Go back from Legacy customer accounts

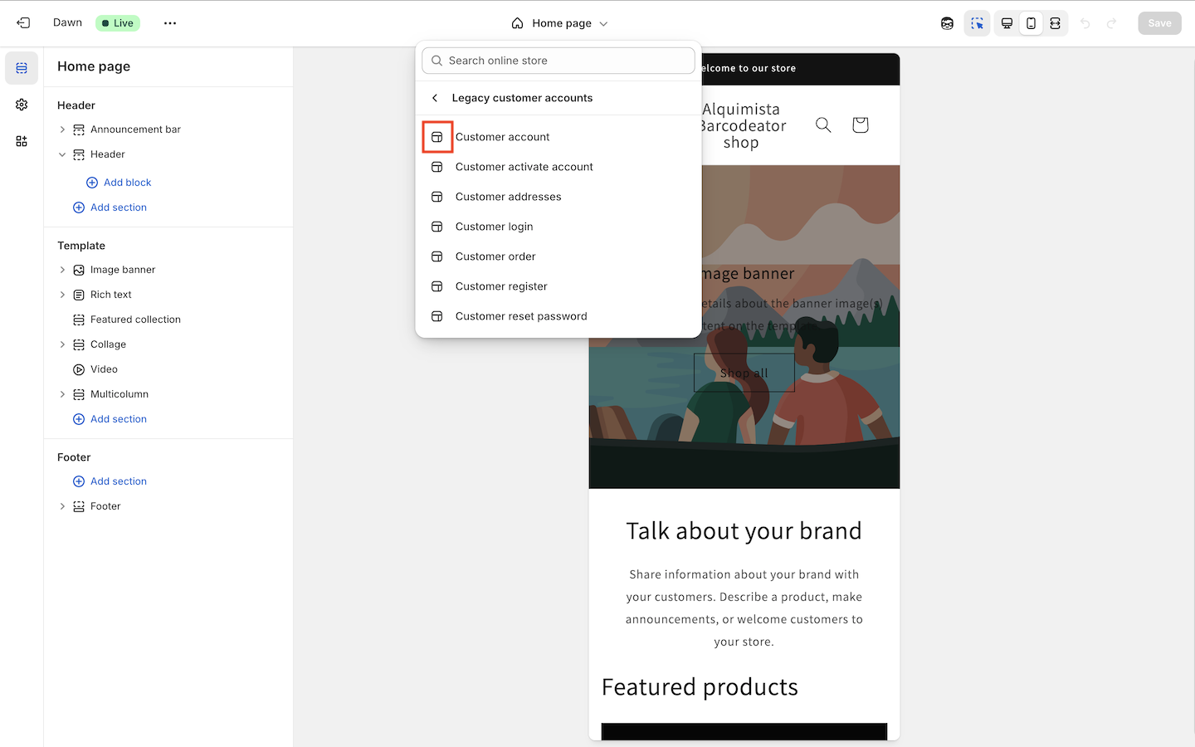(x=435, y=98)
